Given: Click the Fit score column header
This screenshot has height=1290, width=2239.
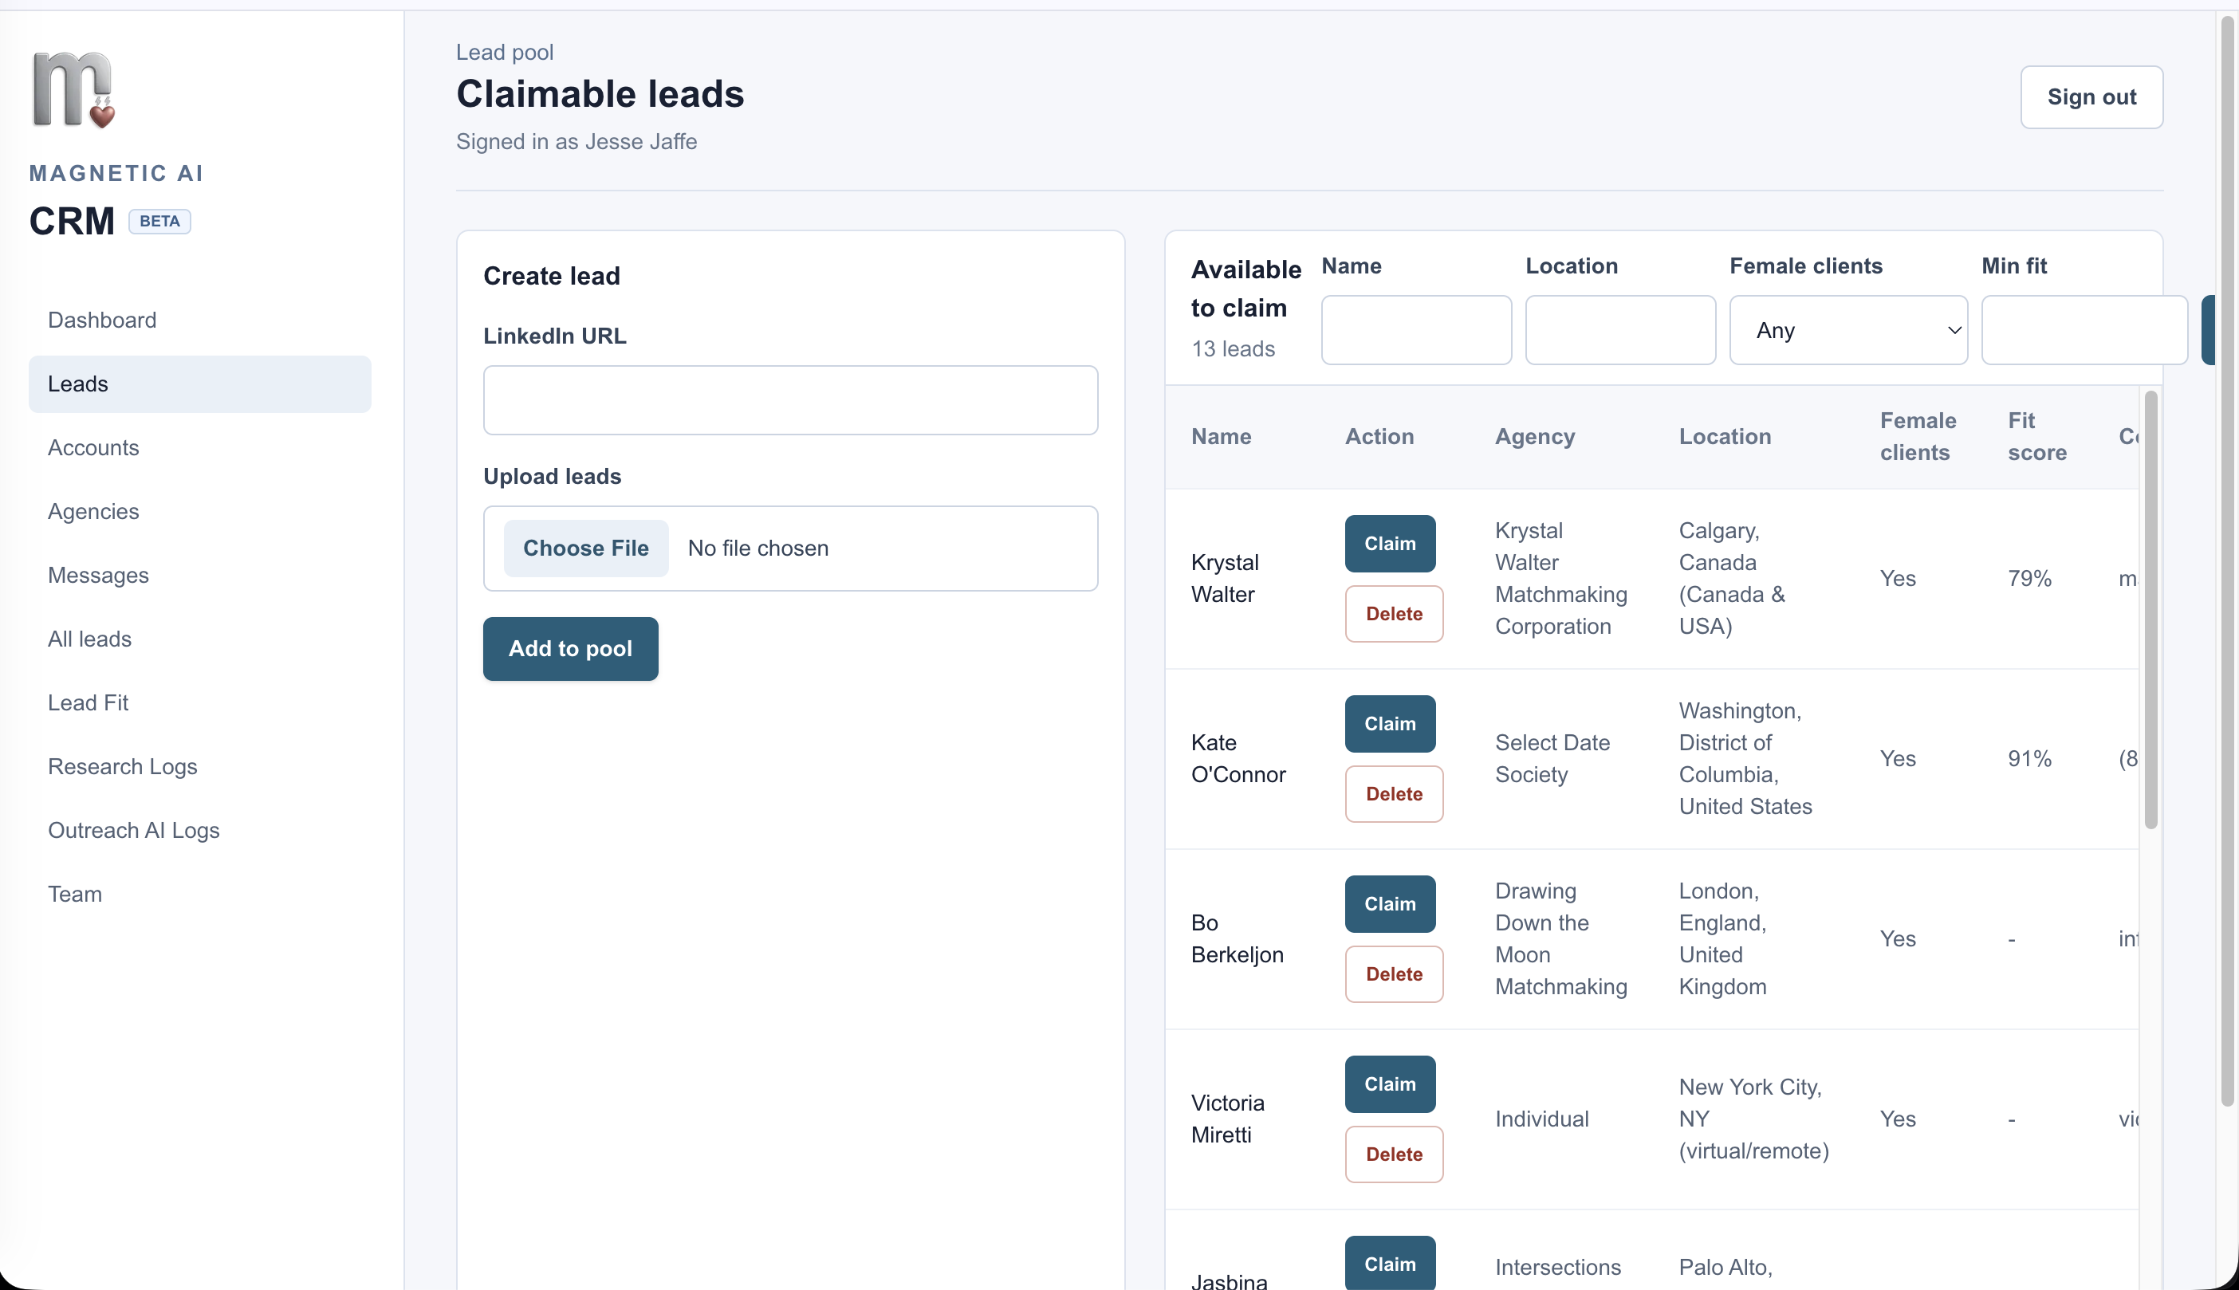Looking at the screenshot, I should pyautogui.click(x=2036, y=436).
